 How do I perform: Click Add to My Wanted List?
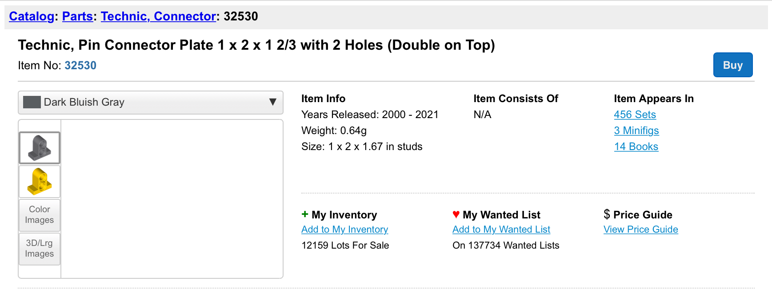[501, 230]
